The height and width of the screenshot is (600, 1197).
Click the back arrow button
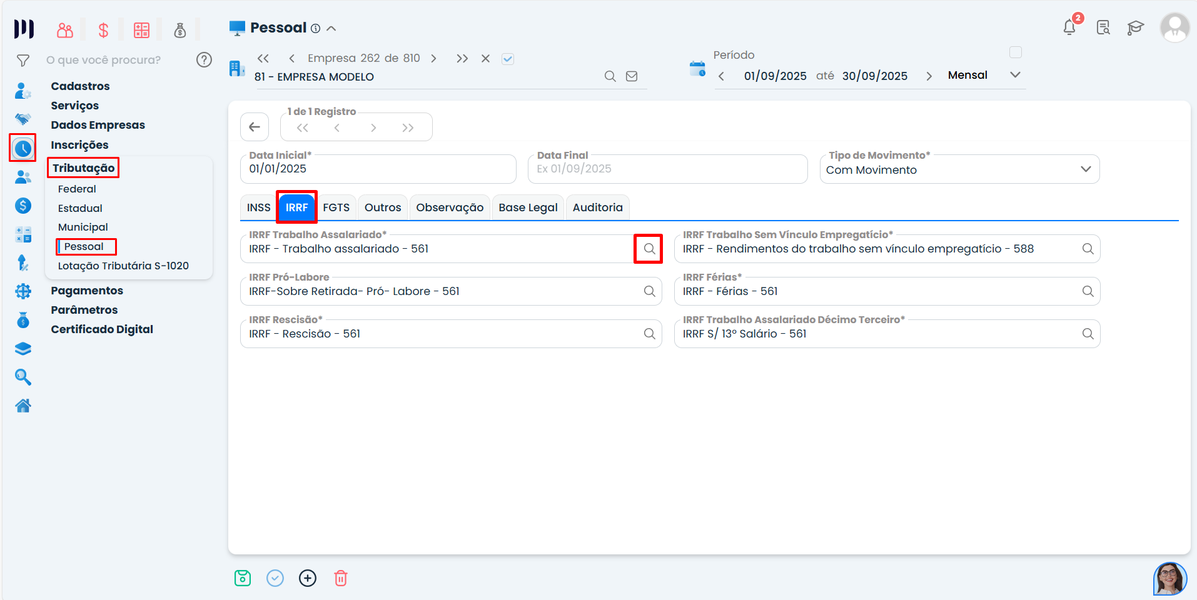[255, 127]
